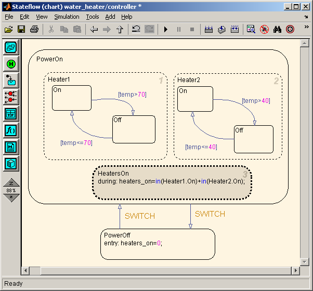
Task: Select the Graphical function tool
Action: click(x=11, y=130)
